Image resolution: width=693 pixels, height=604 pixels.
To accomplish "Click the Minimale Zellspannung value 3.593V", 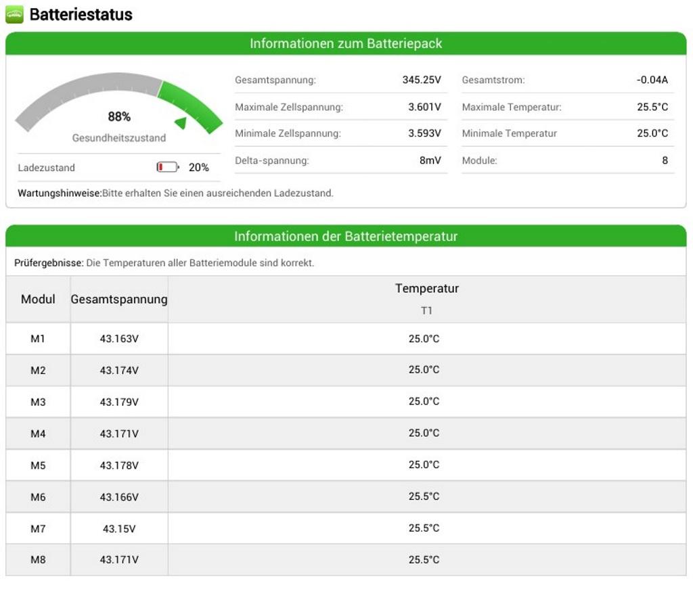I will (425, 133).
